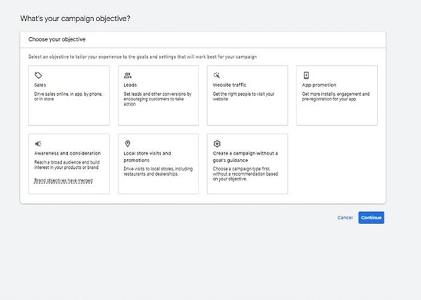
Task: Click the Local store visits pin icon
Action: pos(127,144)
